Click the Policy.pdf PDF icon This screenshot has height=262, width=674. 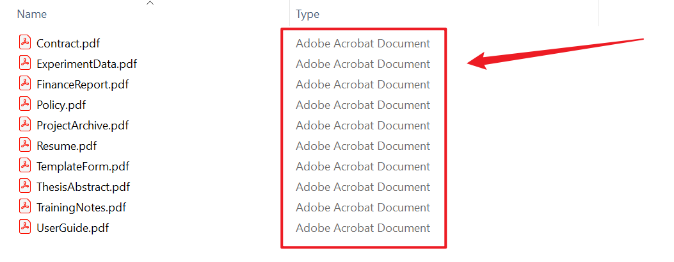click(x=25, y=104)
